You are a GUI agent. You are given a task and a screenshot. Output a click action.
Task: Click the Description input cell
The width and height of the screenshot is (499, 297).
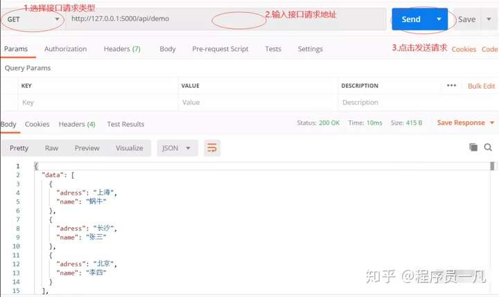pos(419,102)
